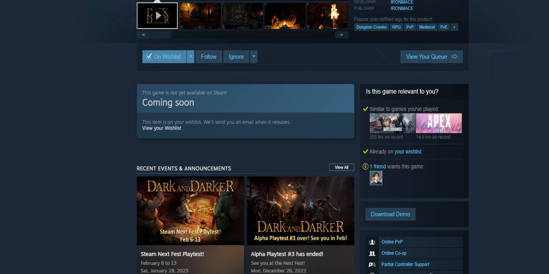This screenshot has width=549, height=274.
Task: View all recent events and announcements
Action: tap(341, 167)
